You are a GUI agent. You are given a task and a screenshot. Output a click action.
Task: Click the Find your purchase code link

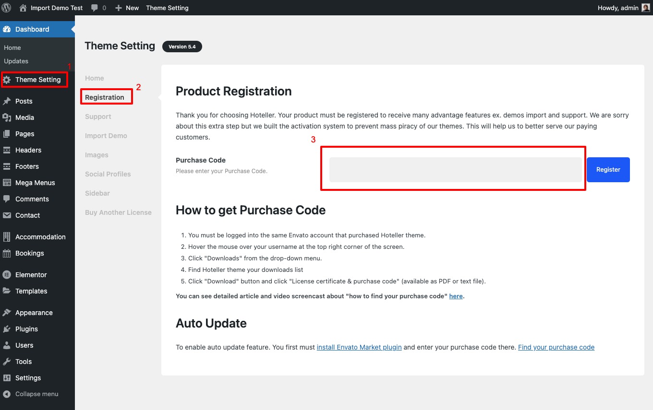click(556, 347)
